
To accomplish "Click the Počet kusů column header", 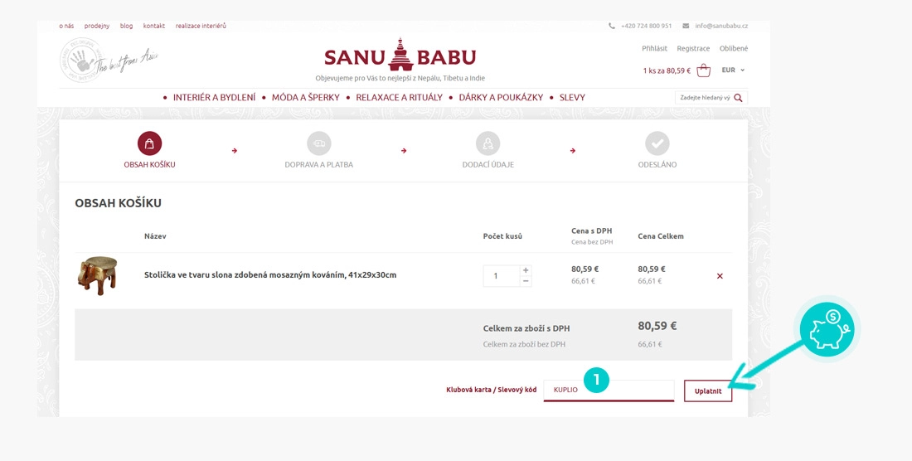I will coord(502,236).
